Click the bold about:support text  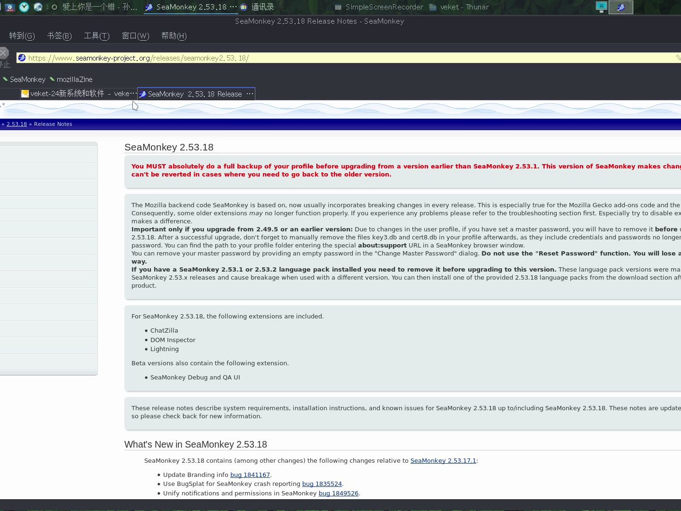click(382, 246)
